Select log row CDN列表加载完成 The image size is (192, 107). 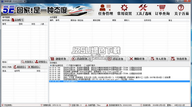(x=119, y=75)
